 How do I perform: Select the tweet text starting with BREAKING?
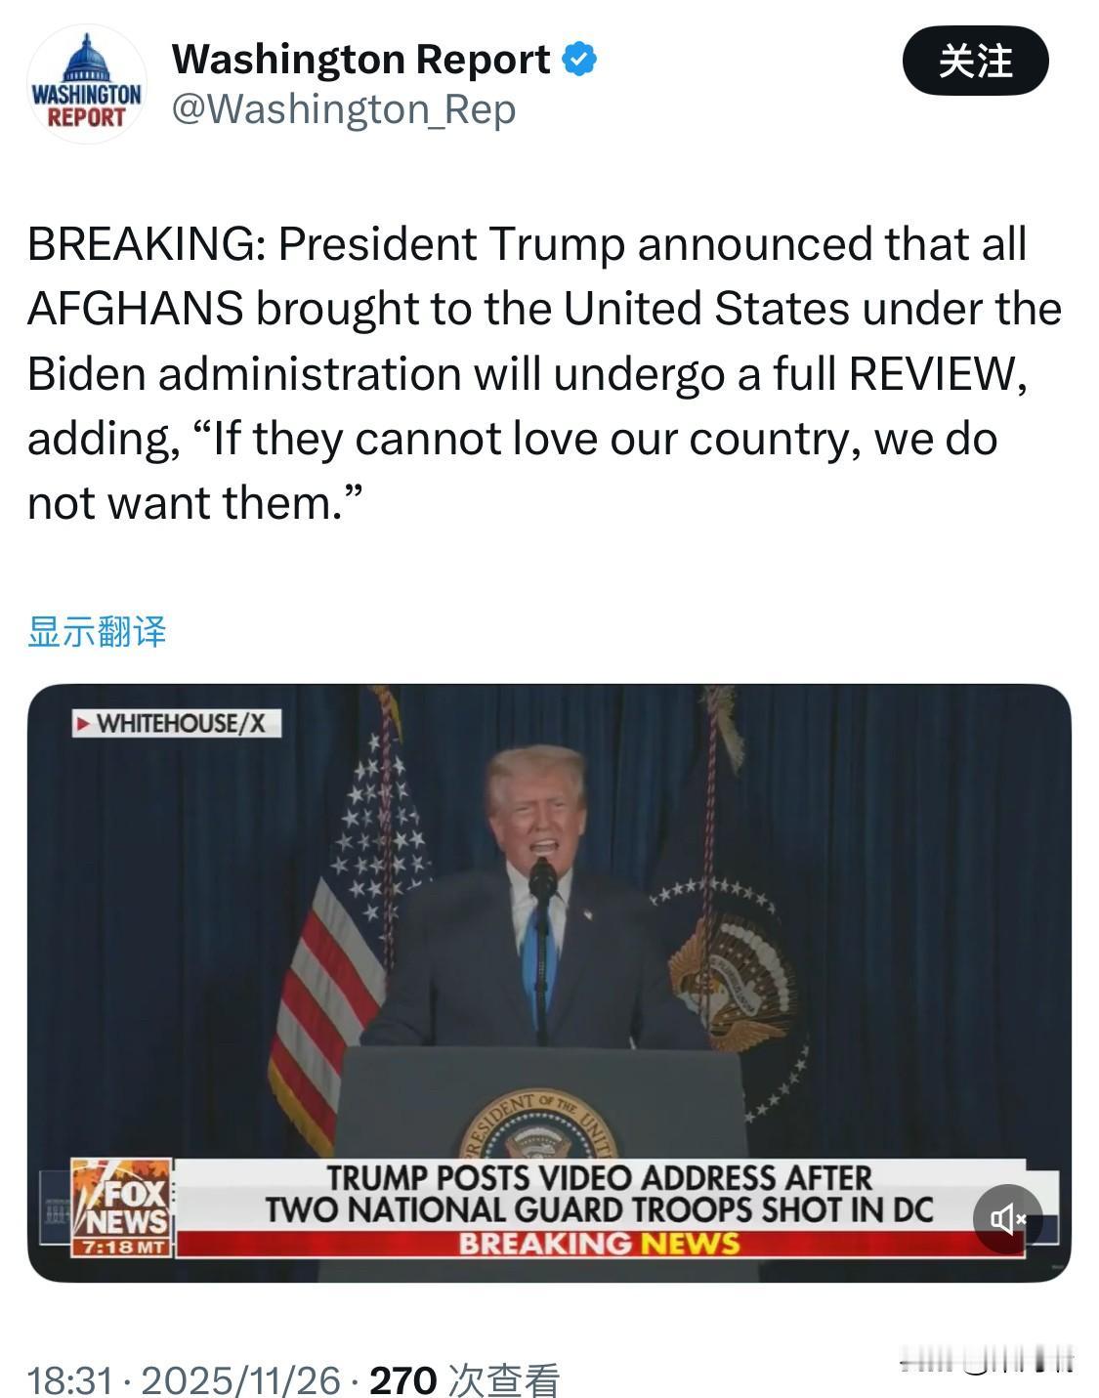click(544, 373)
